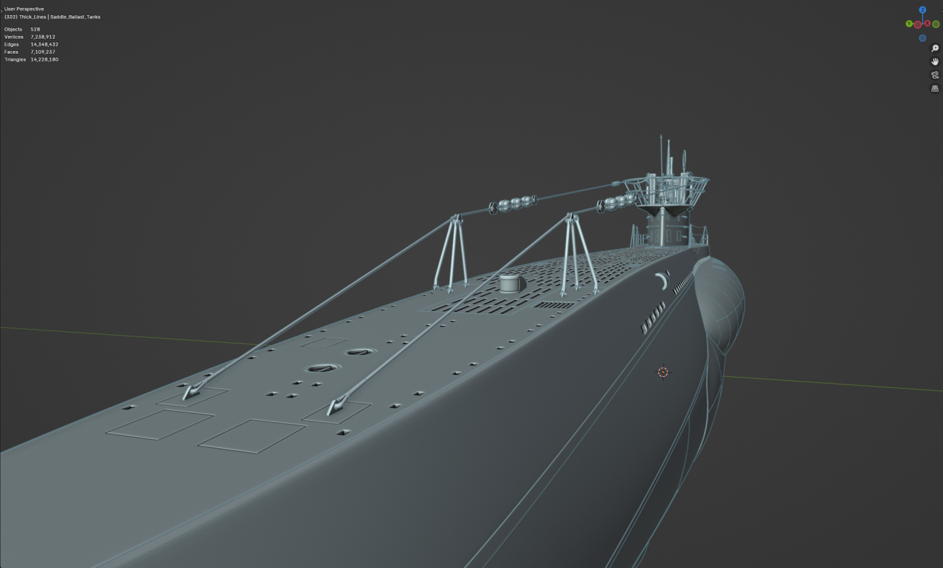Click the zoom magnifier viewport icon

934,48
